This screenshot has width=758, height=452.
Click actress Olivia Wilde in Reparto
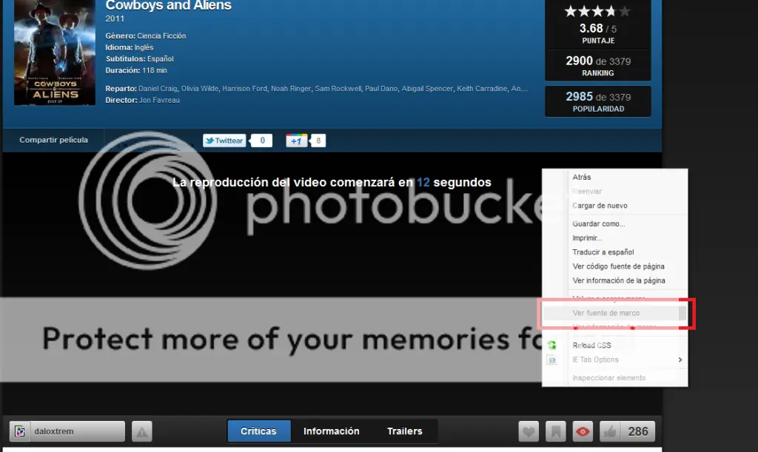[x=200, y=88]
